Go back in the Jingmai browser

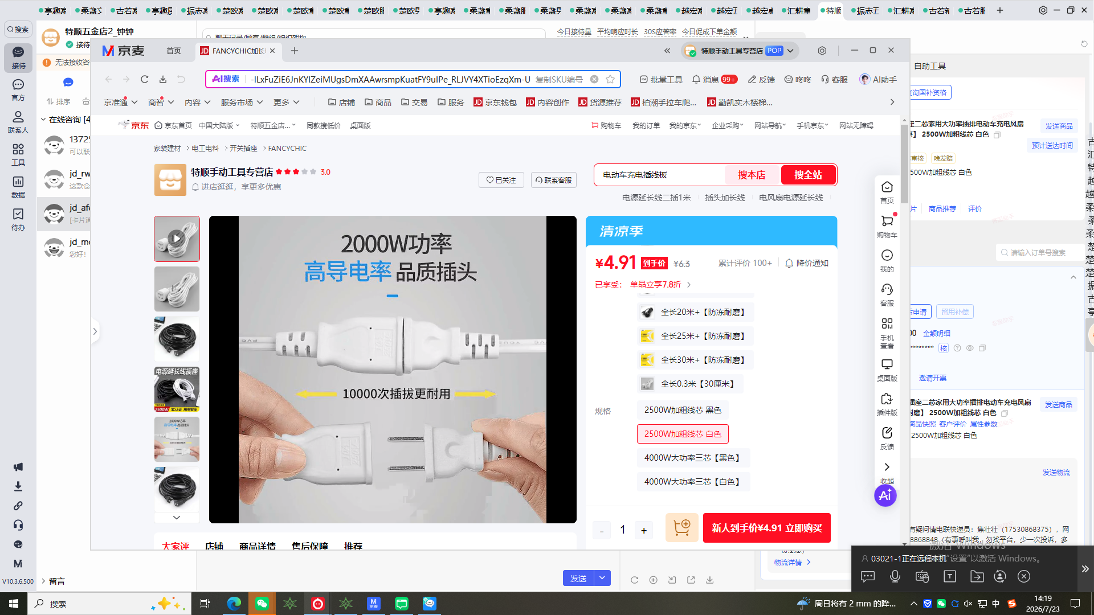pyautogui.click(x=108, y=79)
